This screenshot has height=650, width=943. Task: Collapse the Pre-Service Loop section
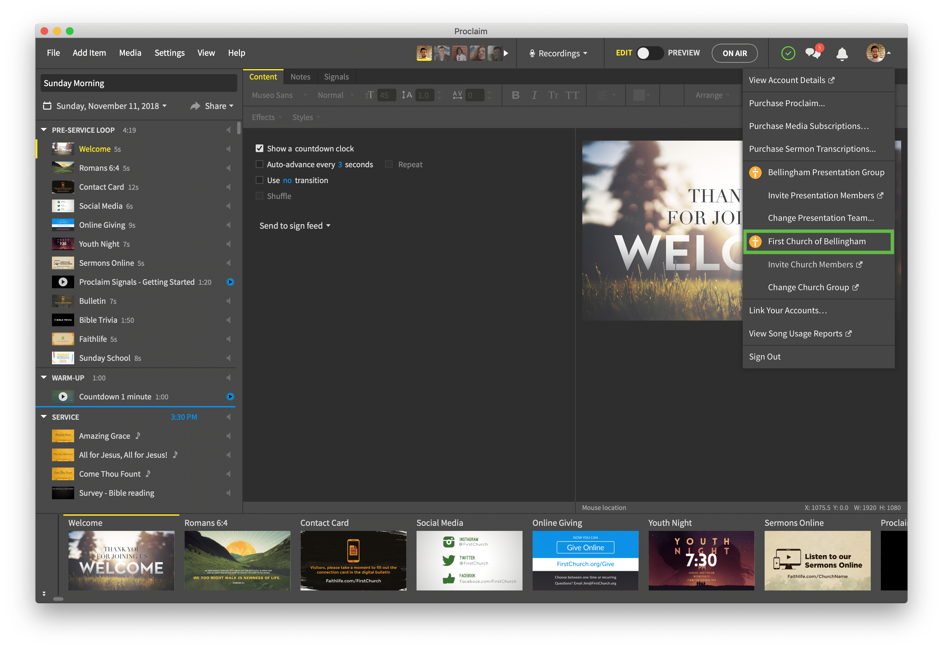point(44,130)
